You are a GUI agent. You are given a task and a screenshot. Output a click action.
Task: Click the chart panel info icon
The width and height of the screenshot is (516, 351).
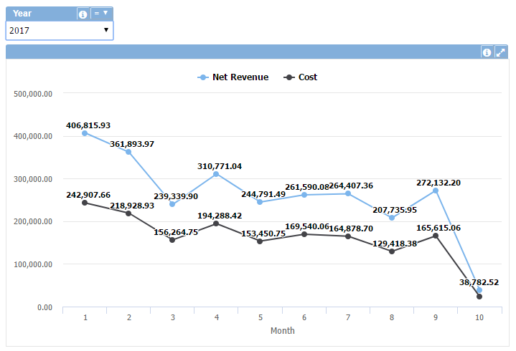(x=487, y=52)
